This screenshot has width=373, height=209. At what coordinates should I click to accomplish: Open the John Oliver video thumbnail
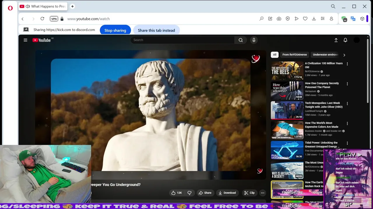coord(287,110)
